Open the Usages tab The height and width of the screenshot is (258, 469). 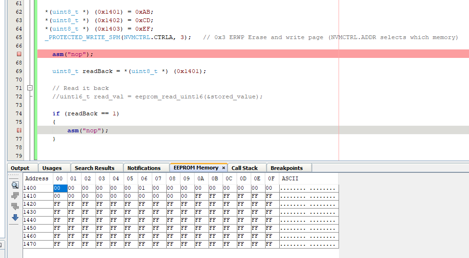click(52, 168)
